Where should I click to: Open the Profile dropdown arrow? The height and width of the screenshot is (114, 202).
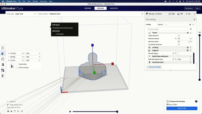click(193, 24)
